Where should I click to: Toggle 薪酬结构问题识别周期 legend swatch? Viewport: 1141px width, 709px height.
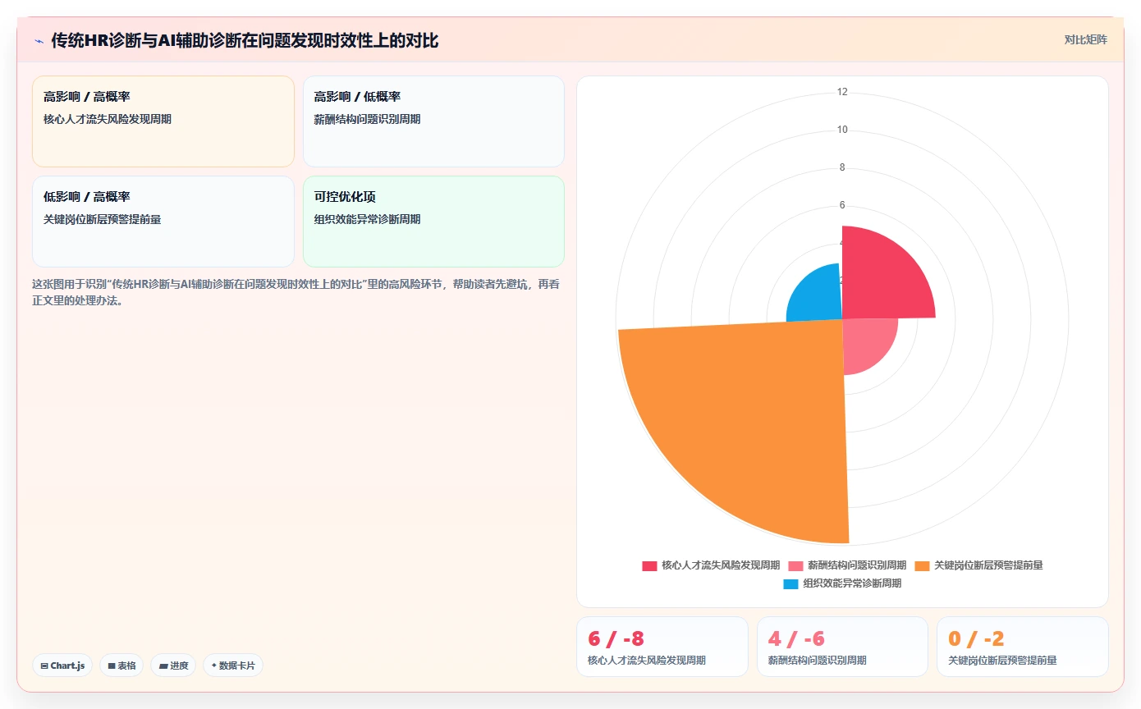click(795, 565)
